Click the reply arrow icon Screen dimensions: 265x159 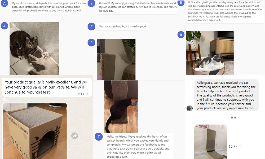pos(236,146)
